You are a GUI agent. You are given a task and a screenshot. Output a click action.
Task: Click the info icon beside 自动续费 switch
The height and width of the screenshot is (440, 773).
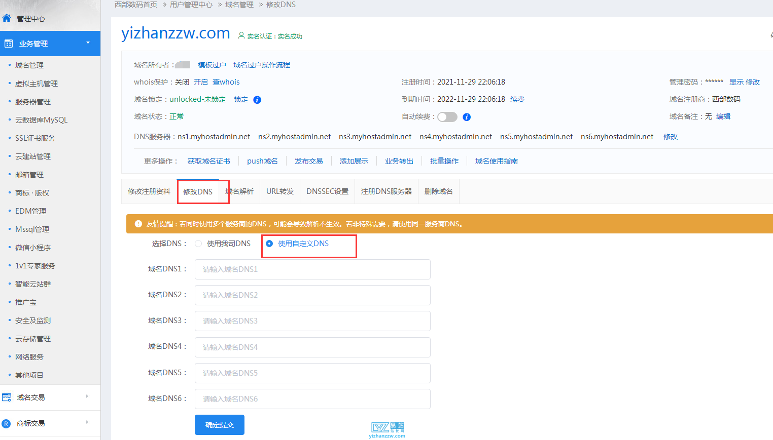click(466, 117)
